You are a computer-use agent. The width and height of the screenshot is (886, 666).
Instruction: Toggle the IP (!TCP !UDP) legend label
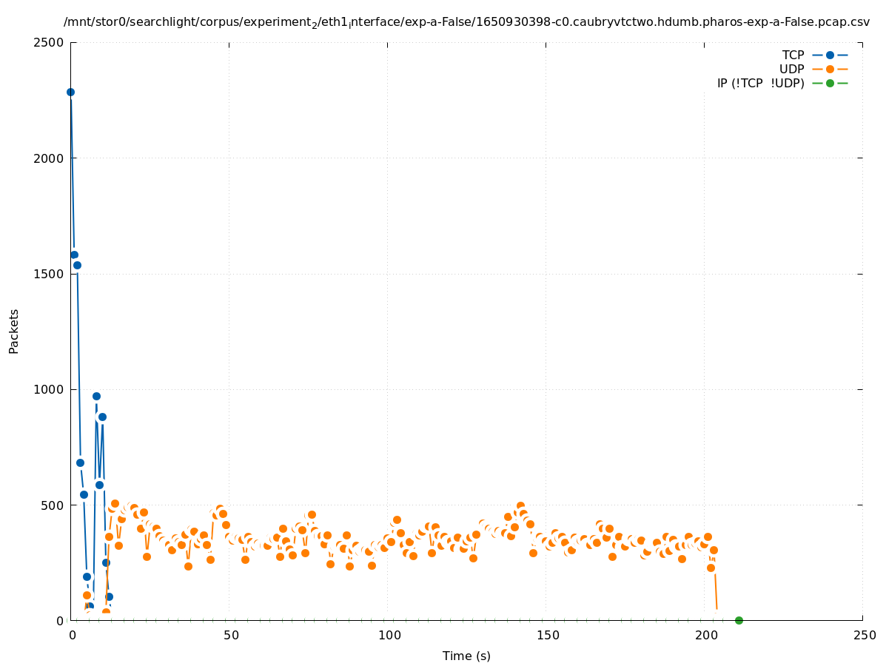pyautogui.click(x=760, y=83)
